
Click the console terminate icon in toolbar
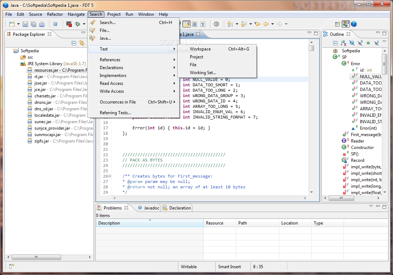coord(69,24)
